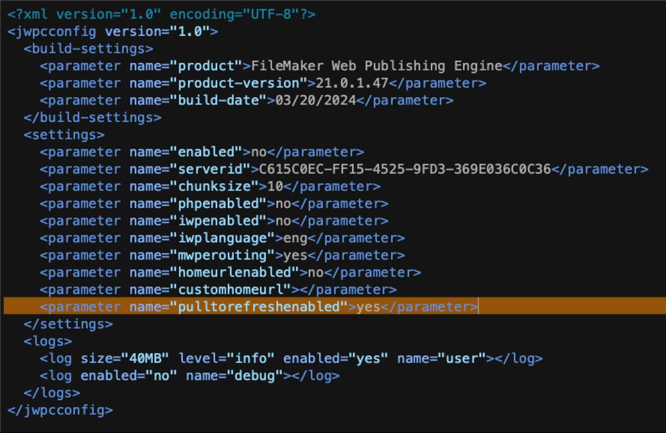Image resolution: width=666 pixels, height=433 pixels.
Task: Click the log size 40MB attribute
Action: (125, 359)
